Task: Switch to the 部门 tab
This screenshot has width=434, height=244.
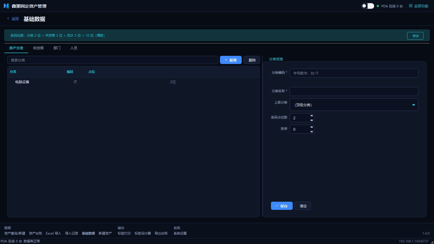Action: tap(57, 48)
